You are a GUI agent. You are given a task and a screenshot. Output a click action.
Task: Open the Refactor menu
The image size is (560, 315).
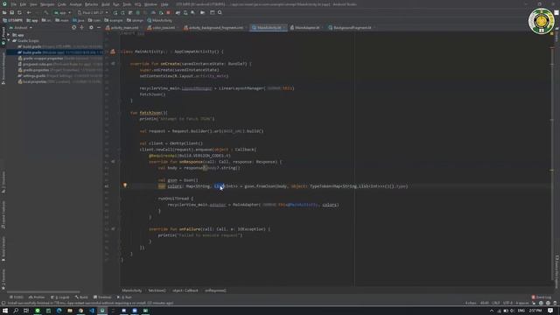(91, 4)
